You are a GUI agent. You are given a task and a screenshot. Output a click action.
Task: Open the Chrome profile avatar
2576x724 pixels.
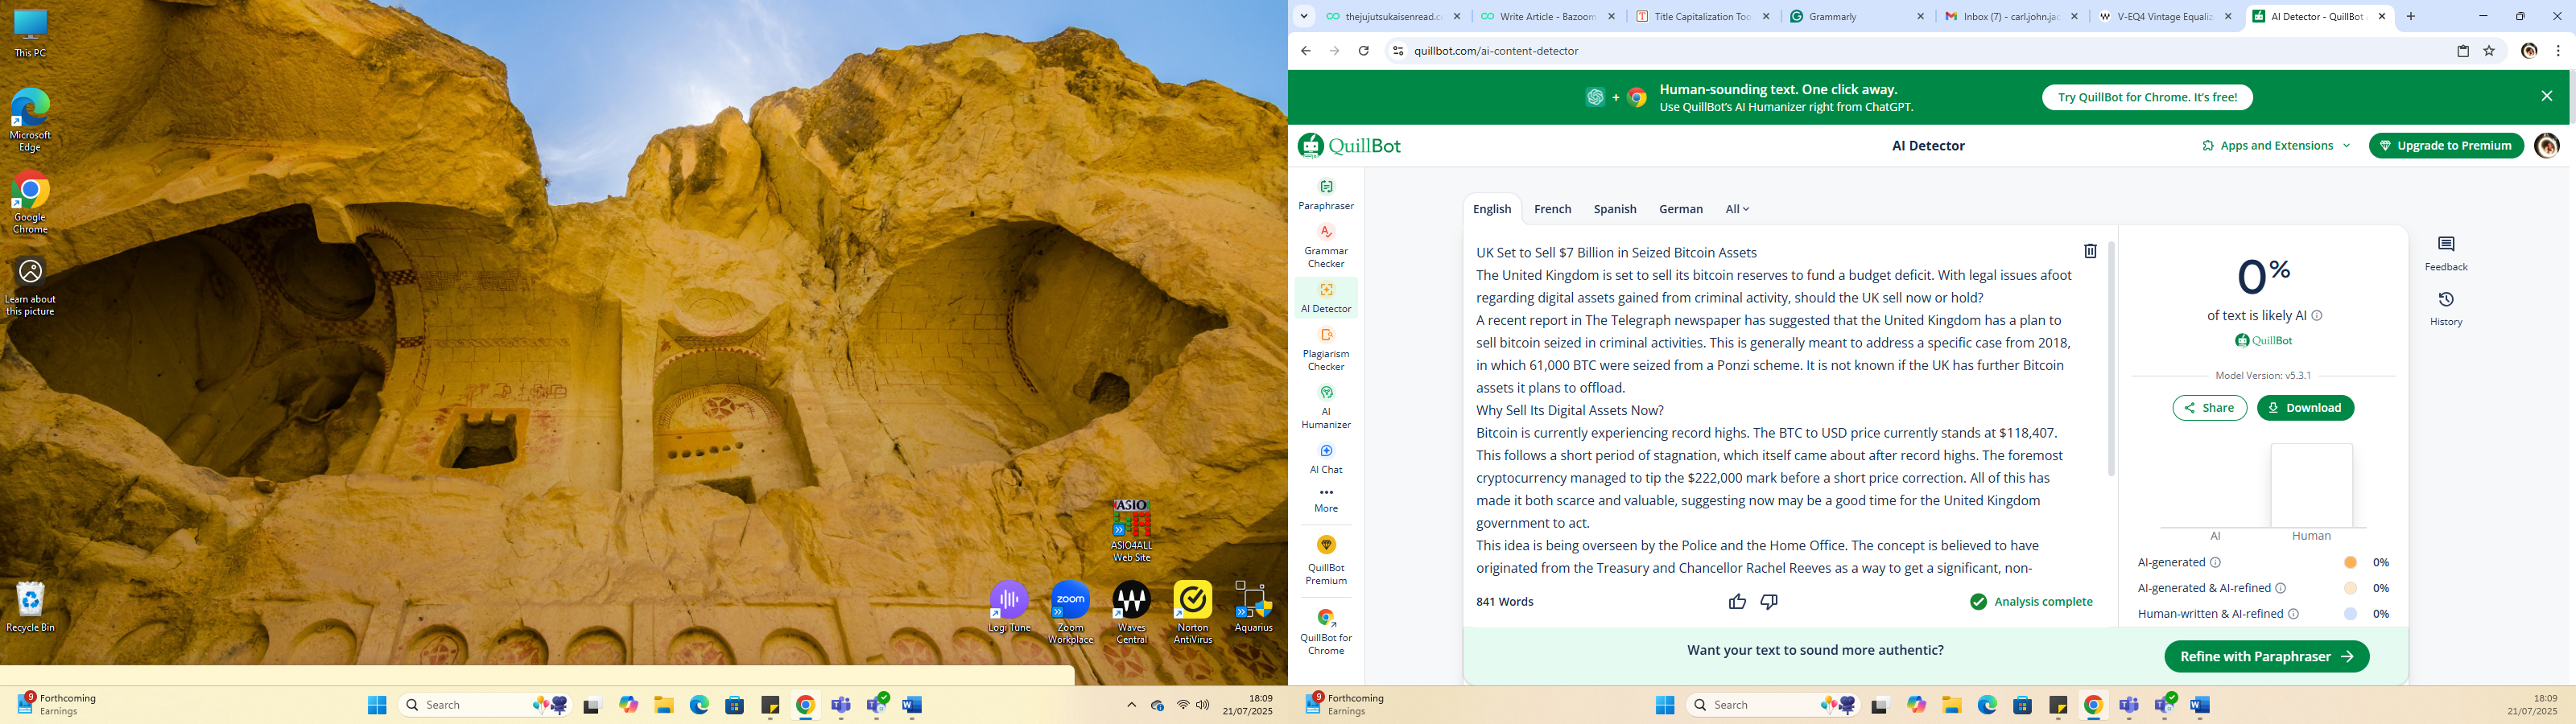coord(2529,51)
